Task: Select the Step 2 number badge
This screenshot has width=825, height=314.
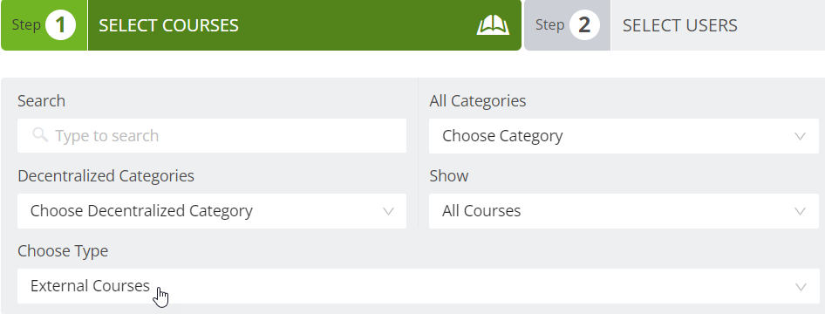Action: (584, 24)
